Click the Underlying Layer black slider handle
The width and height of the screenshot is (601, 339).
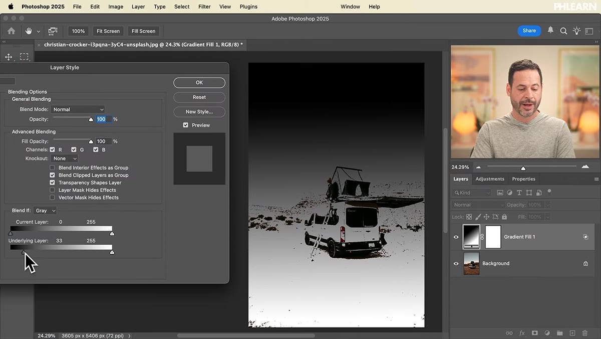pos(24,252)
